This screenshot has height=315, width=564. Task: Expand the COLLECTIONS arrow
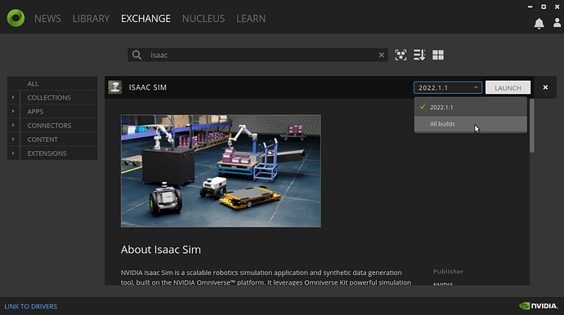point(13,97)
